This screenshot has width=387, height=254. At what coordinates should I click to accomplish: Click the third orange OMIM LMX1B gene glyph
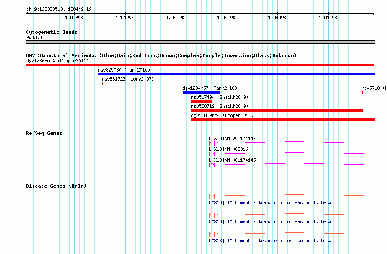292,234
